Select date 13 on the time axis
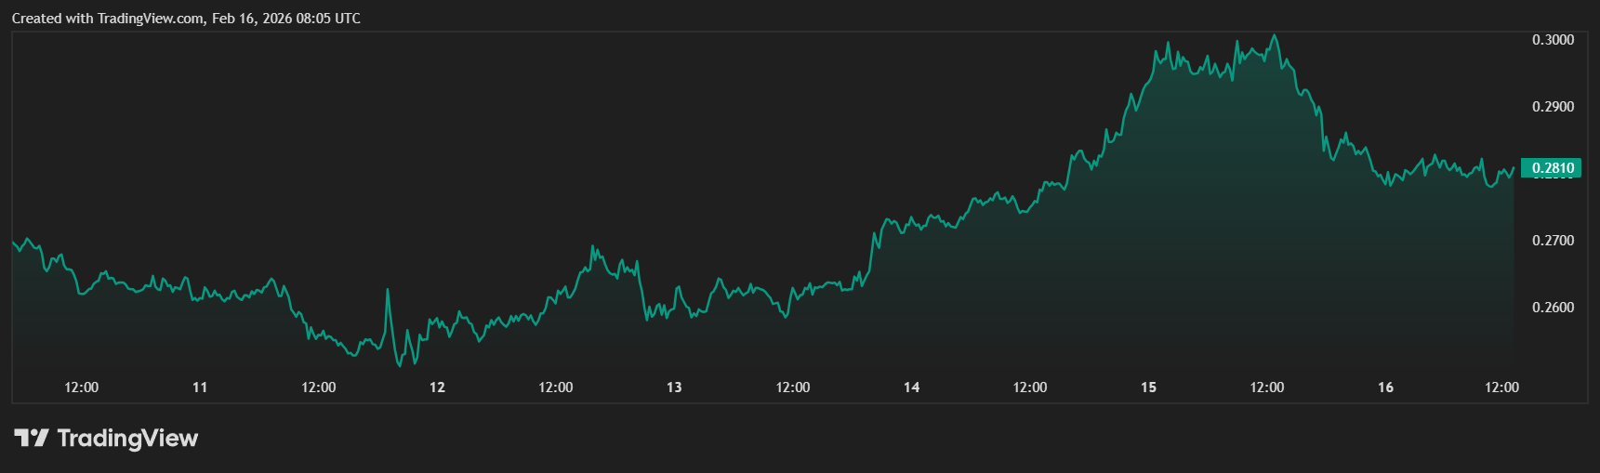 tap(674, 388)
